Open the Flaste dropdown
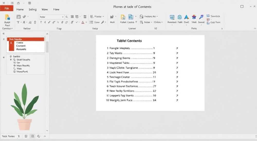This screenshot has height=141, width=257. [x=103, y=16]
